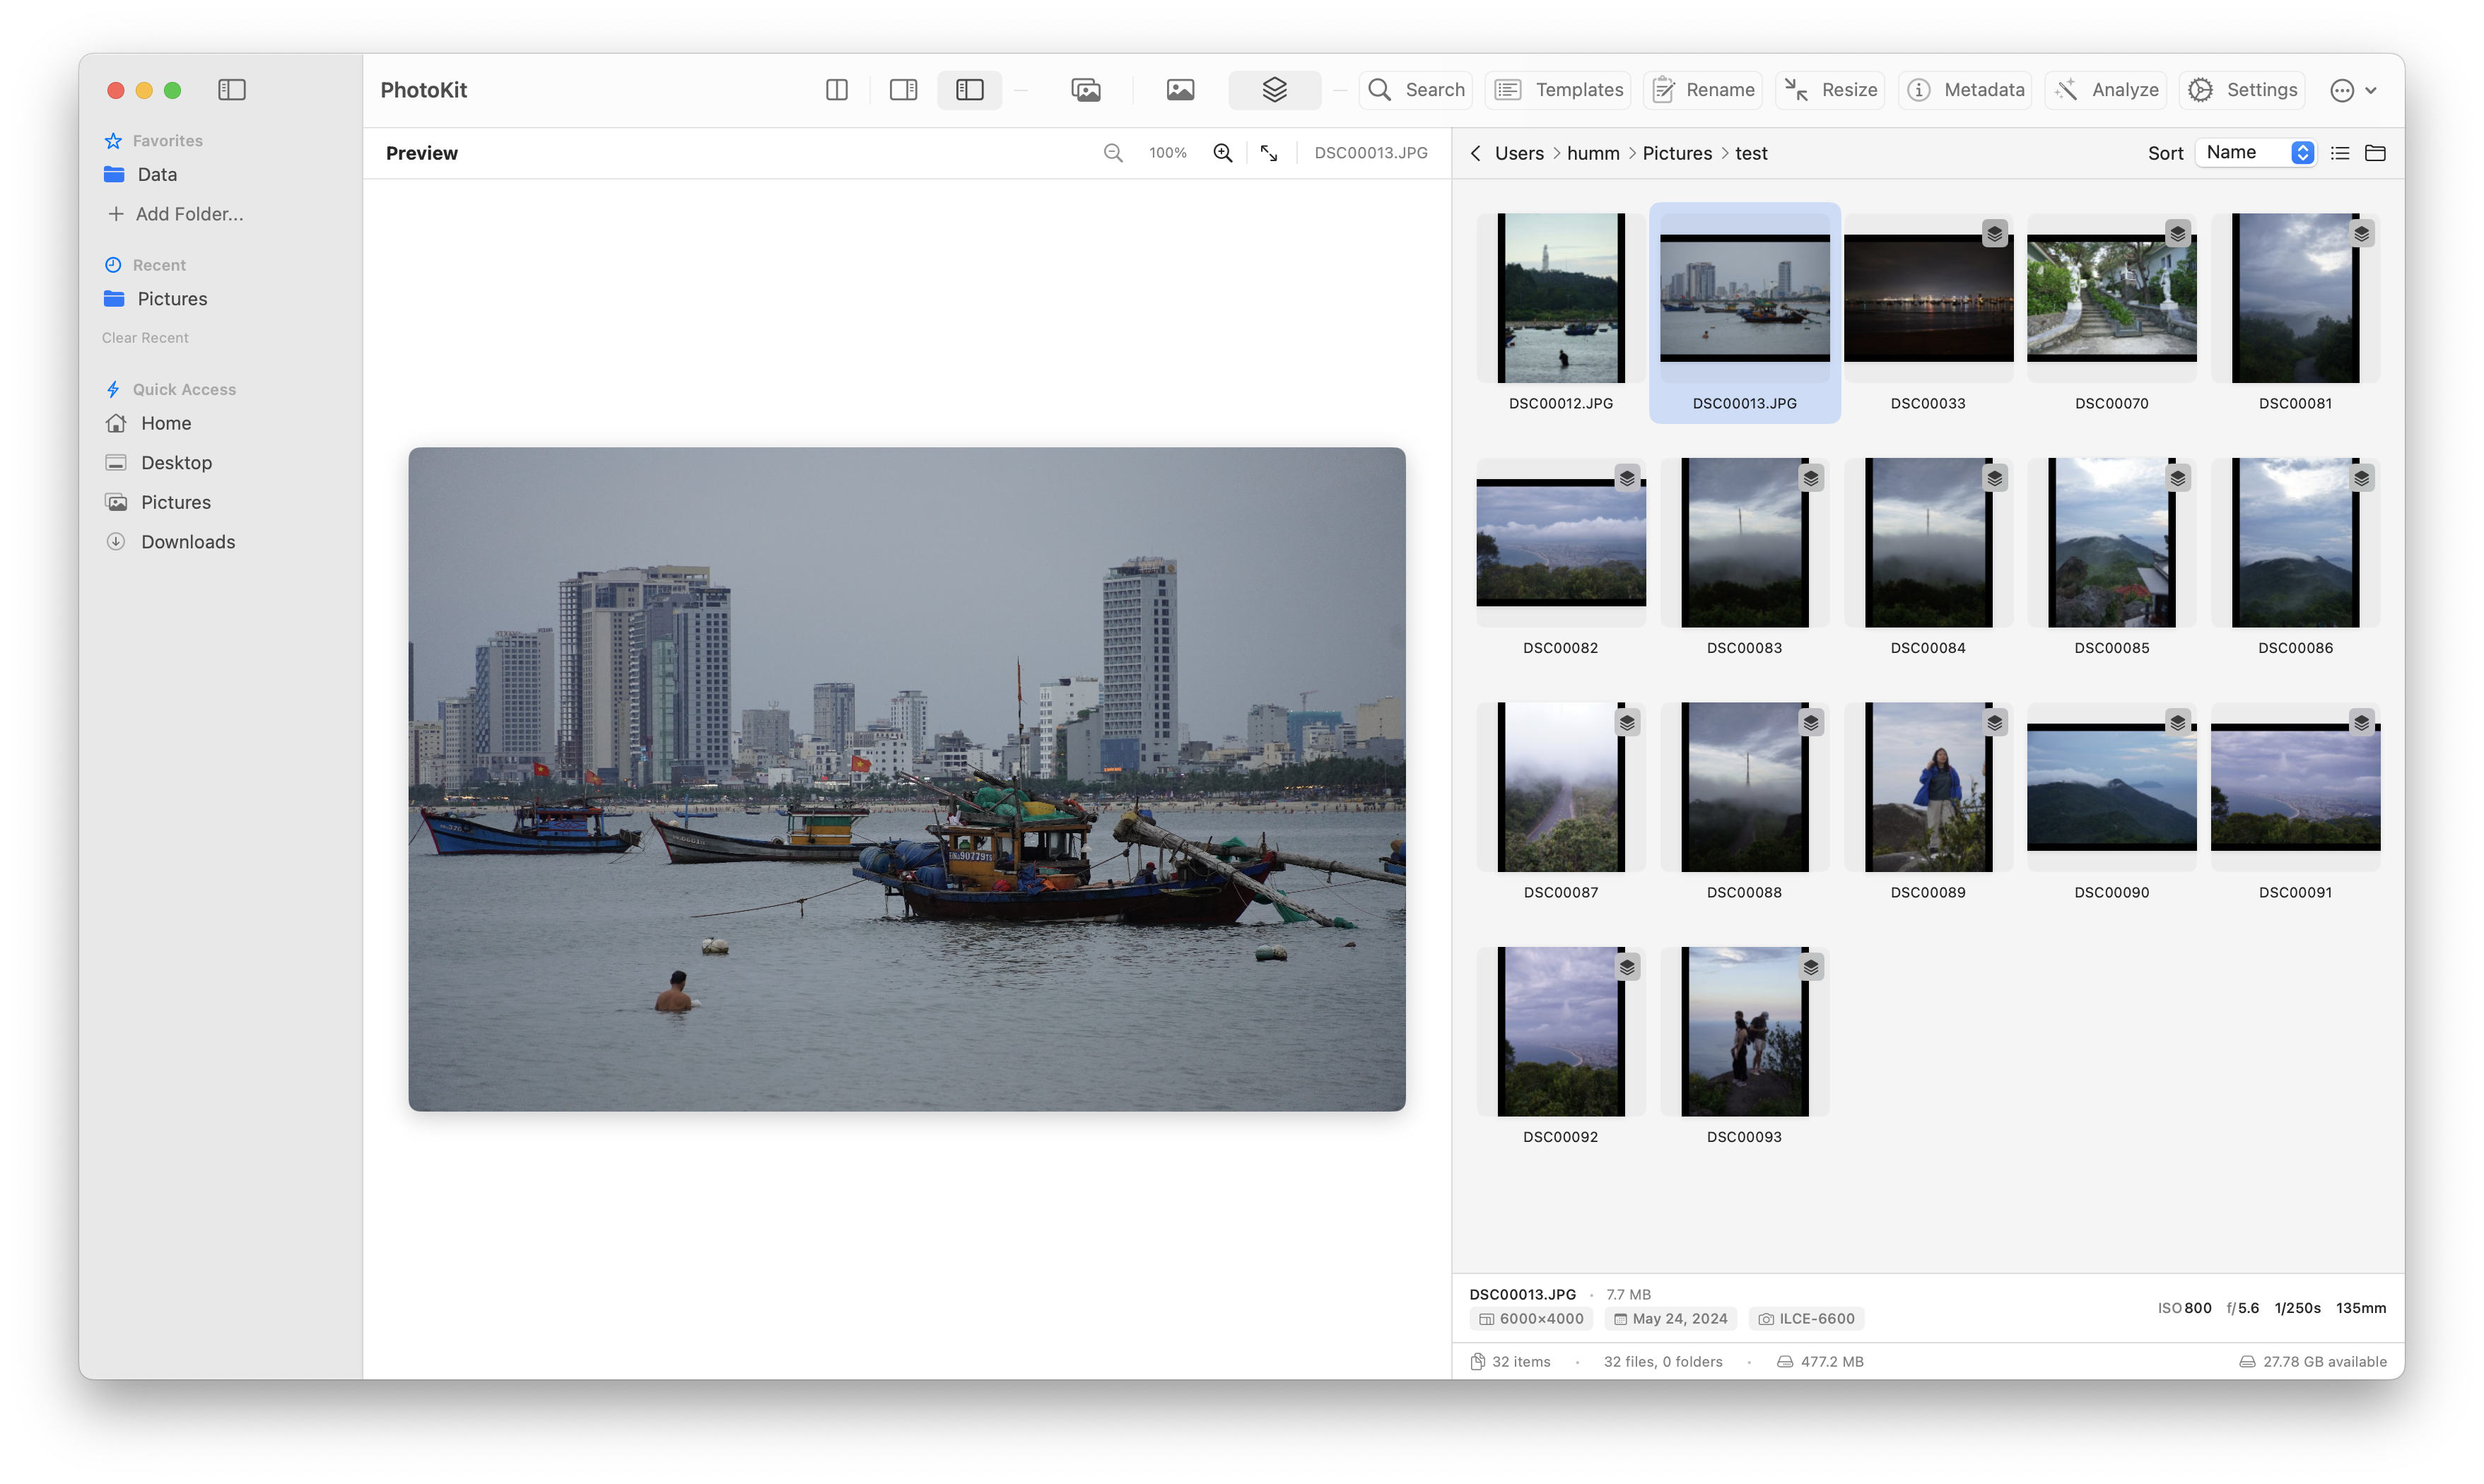The width and height of the screenshot is (2484, 1484).
Task: Select the DSC00089 thumbnail
Action: 1928,787
